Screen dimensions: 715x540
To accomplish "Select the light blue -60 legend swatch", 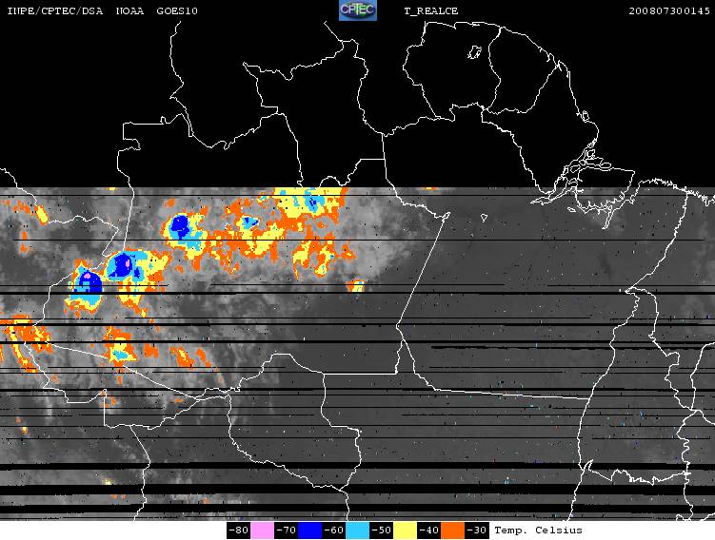I will click(x=357, y=530).
